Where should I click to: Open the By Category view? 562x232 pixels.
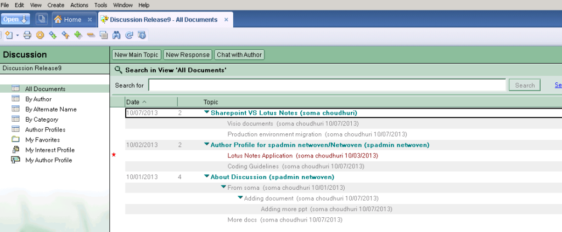[42, 120]
